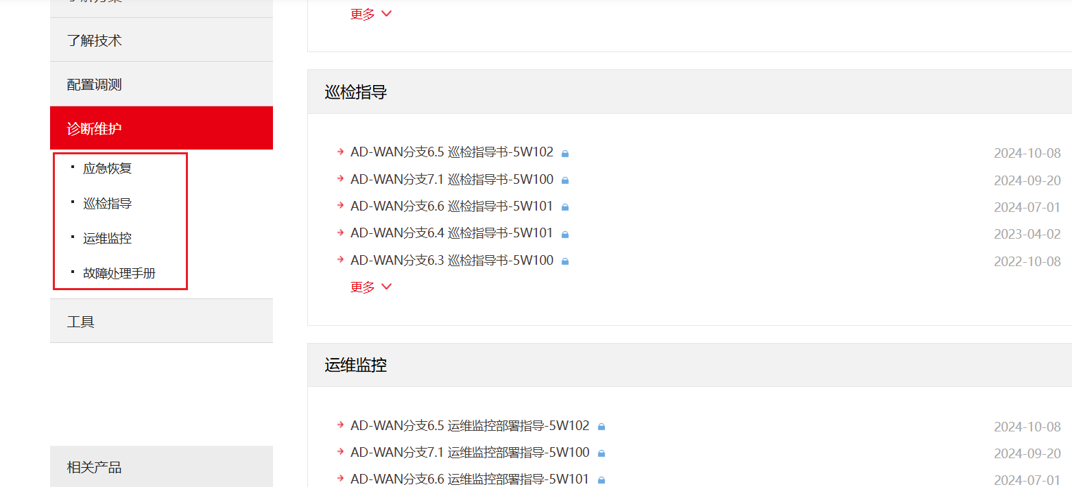Click the 相关产品 panel header

[161, 466]
